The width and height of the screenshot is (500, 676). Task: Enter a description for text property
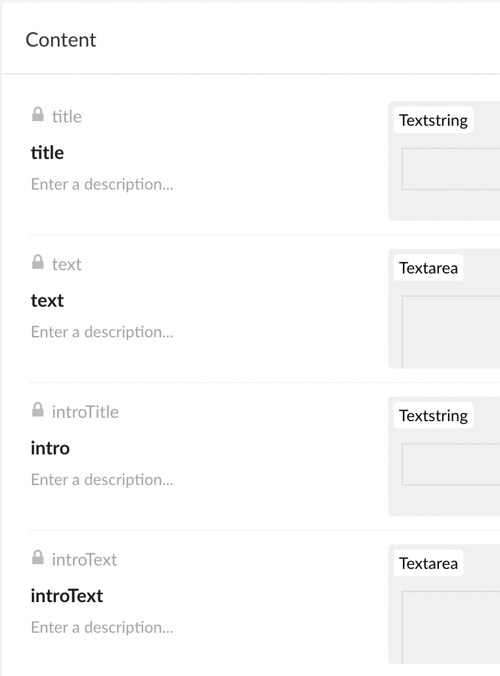coord(102,332)
